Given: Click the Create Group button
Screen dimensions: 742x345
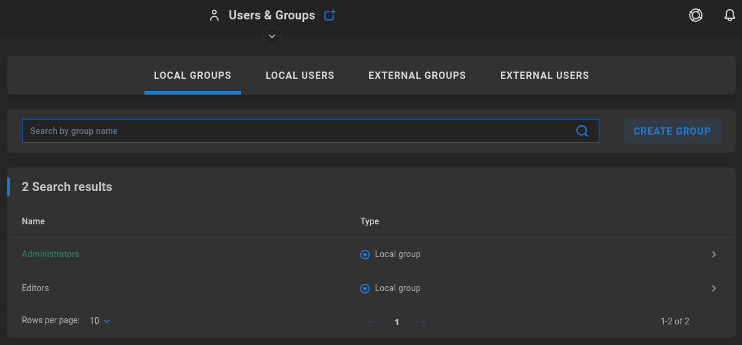Looking at the screenshot, I should click(672, 131).
